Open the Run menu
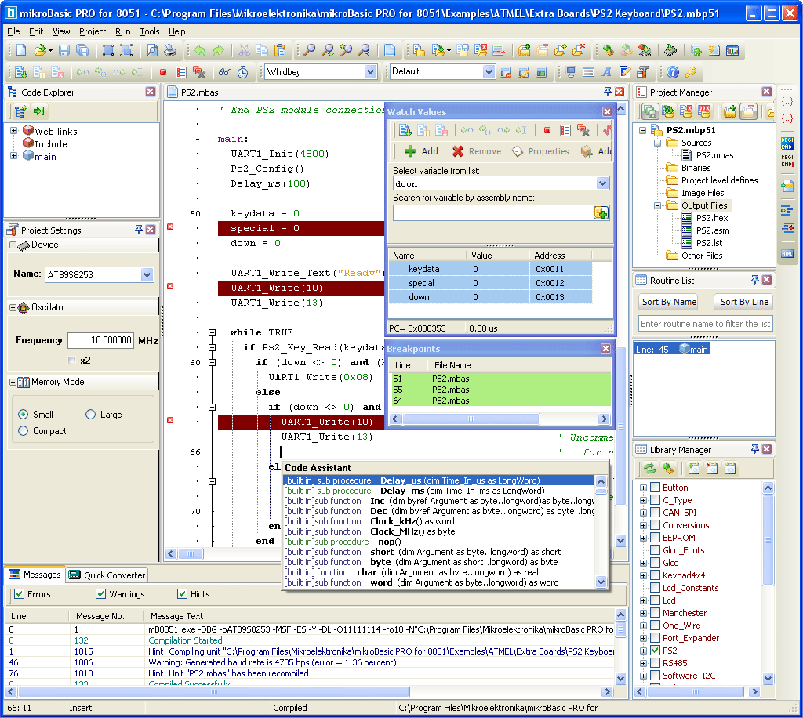803x718 pixels. click(123, 31)
